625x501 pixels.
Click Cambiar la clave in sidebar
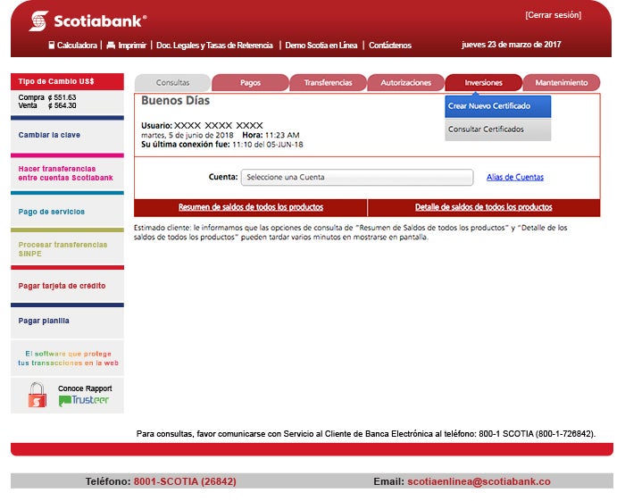tap(49, 136)
